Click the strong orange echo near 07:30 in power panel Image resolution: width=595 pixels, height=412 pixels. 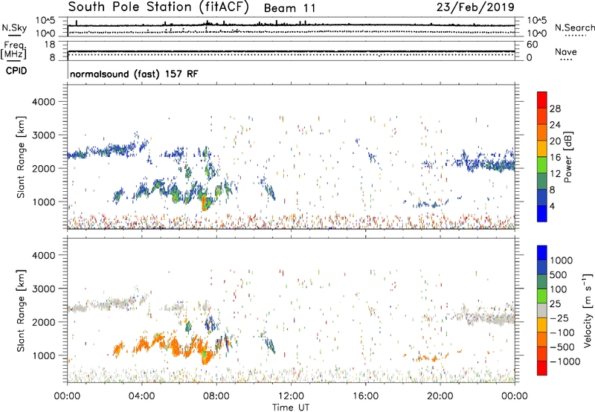(x=205, y=203)
